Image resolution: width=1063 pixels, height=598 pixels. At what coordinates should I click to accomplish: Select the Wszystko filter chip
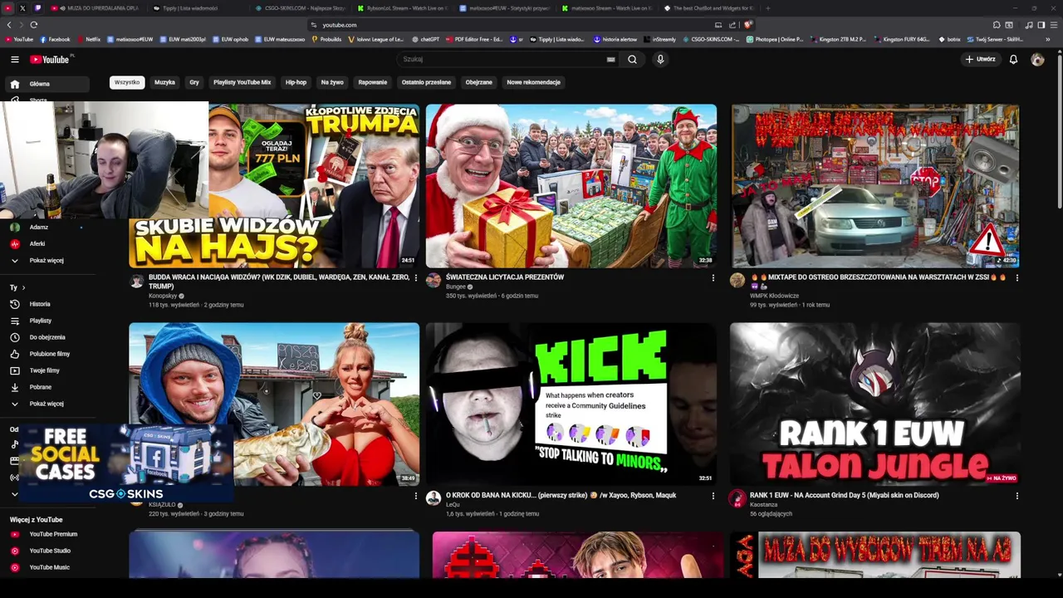point(127,82)
